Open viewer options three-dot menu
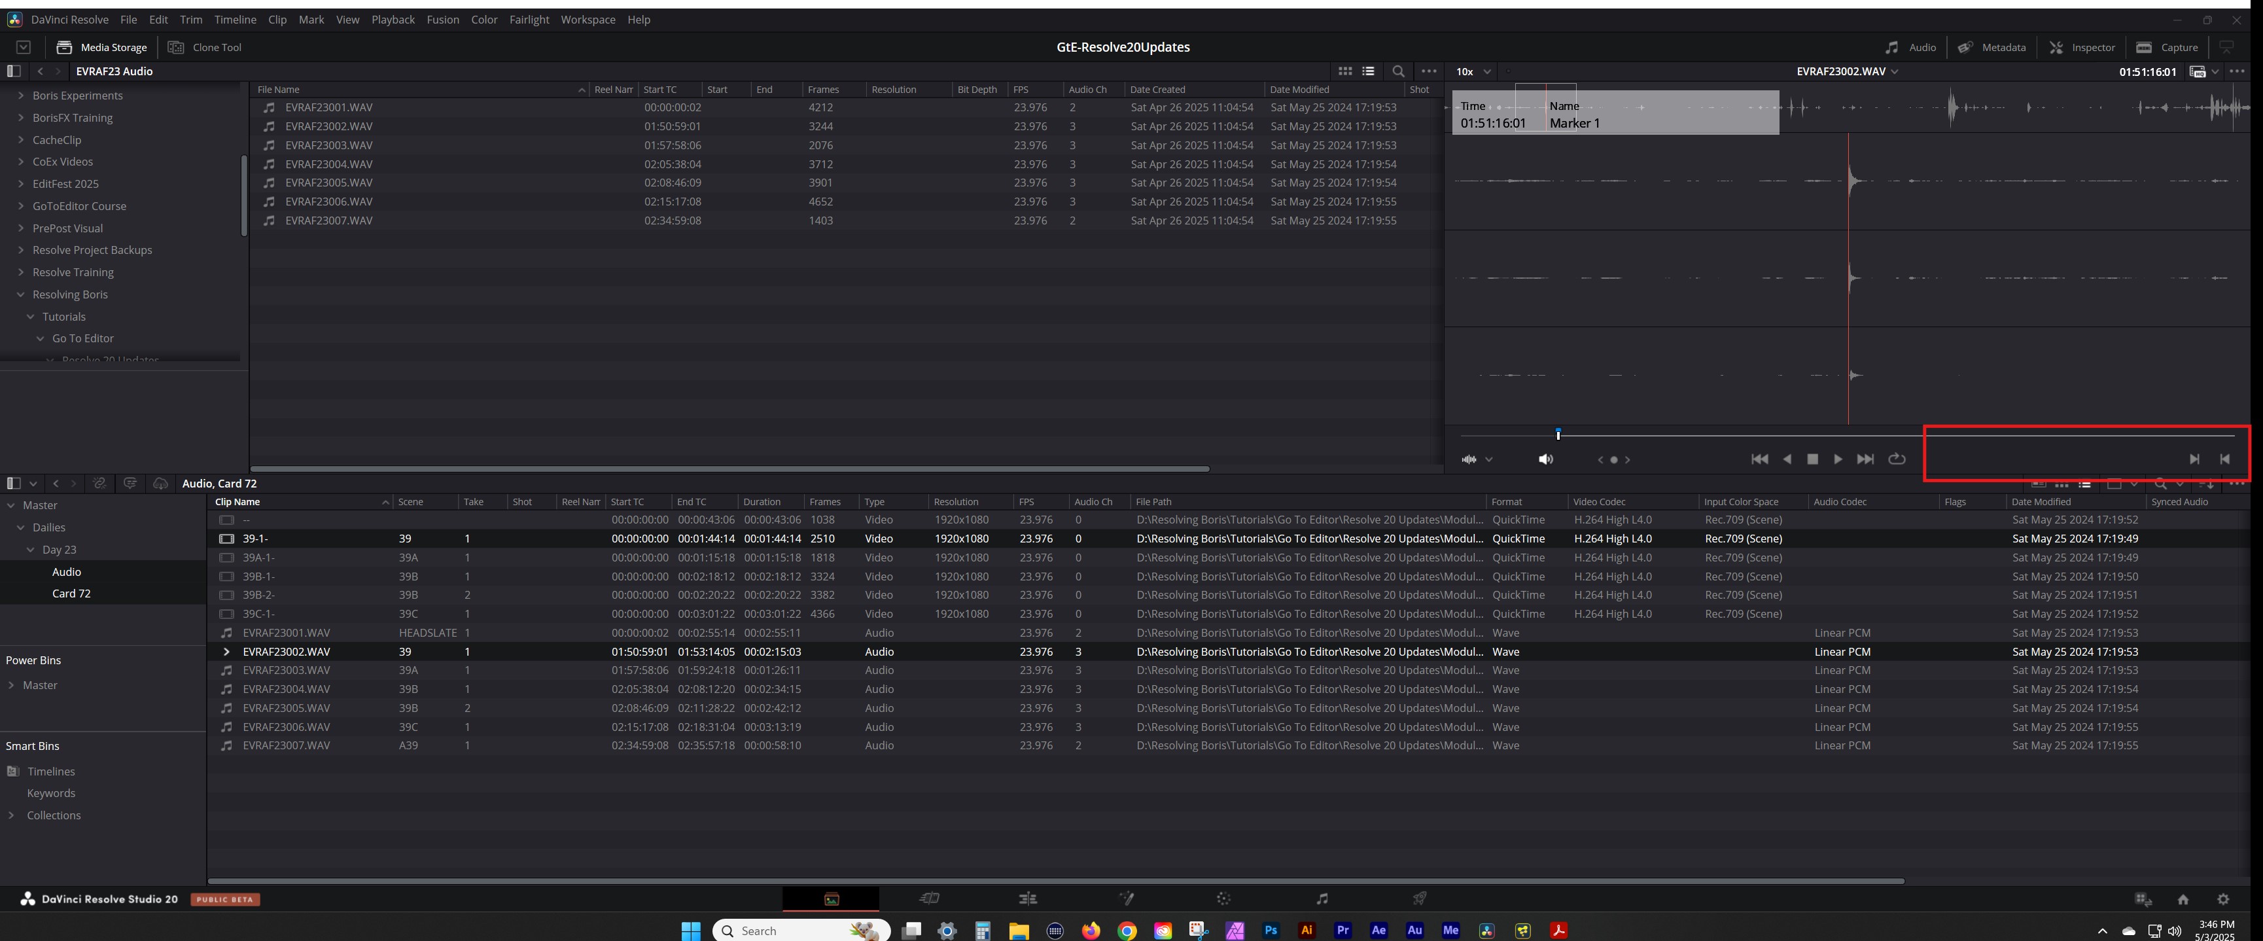Image resolution: width=2263 pixels, height=941 pixels. (2237, 71)
